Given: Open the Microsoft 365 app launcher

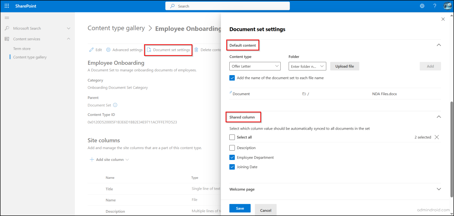Looking at the screenshot, I should (7, 6).
